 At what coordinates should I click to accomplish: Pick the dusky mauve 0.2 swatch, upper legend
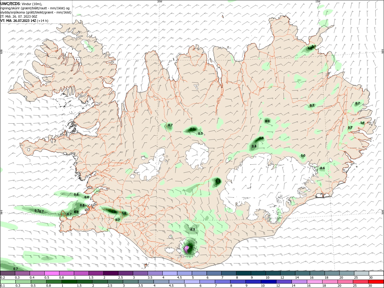(7, 273)
